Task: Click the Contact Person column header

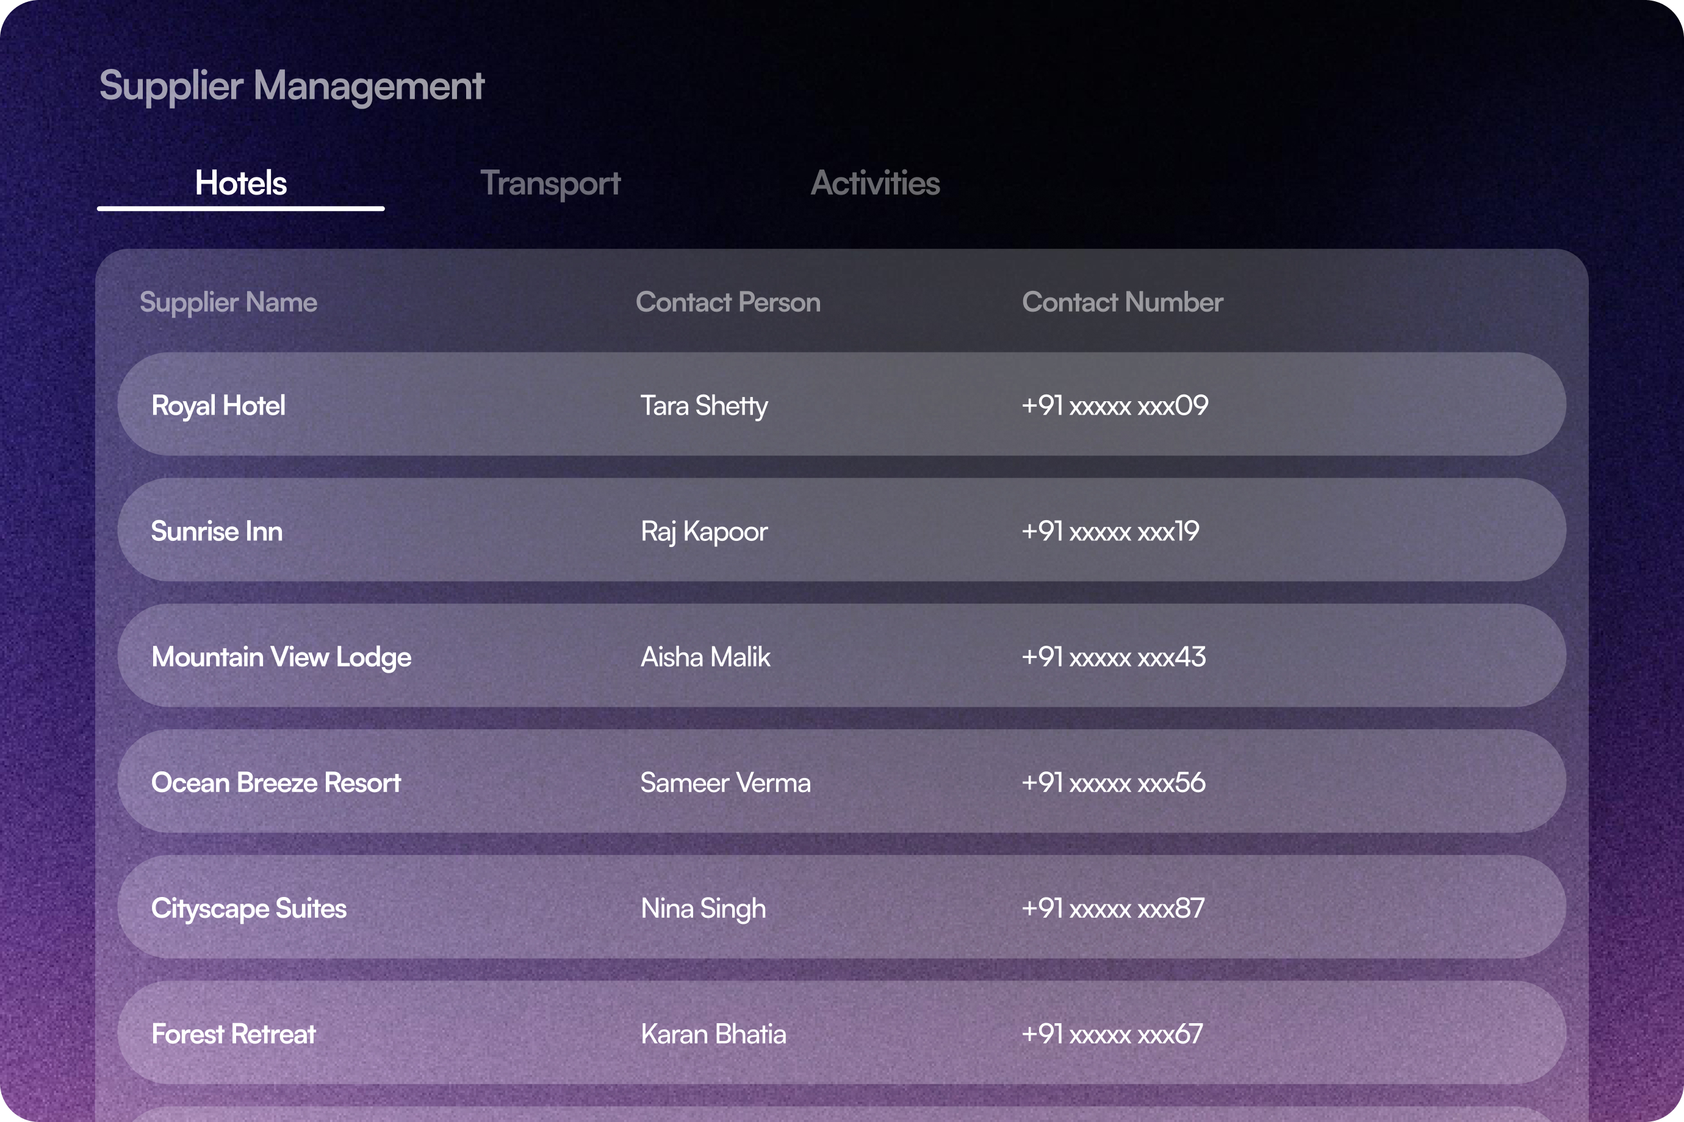Action: [x=728, y=302]
